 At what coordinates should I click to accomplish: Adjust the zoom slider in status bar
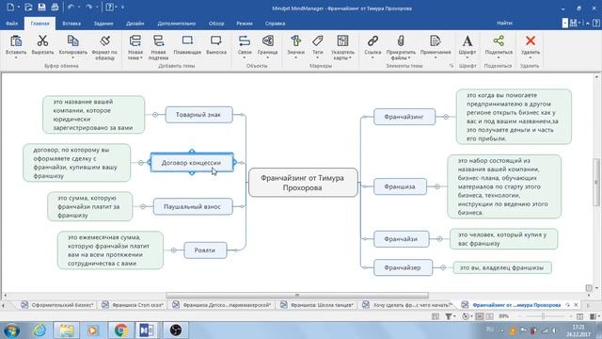pyautogui.click(x=543, y=316)
